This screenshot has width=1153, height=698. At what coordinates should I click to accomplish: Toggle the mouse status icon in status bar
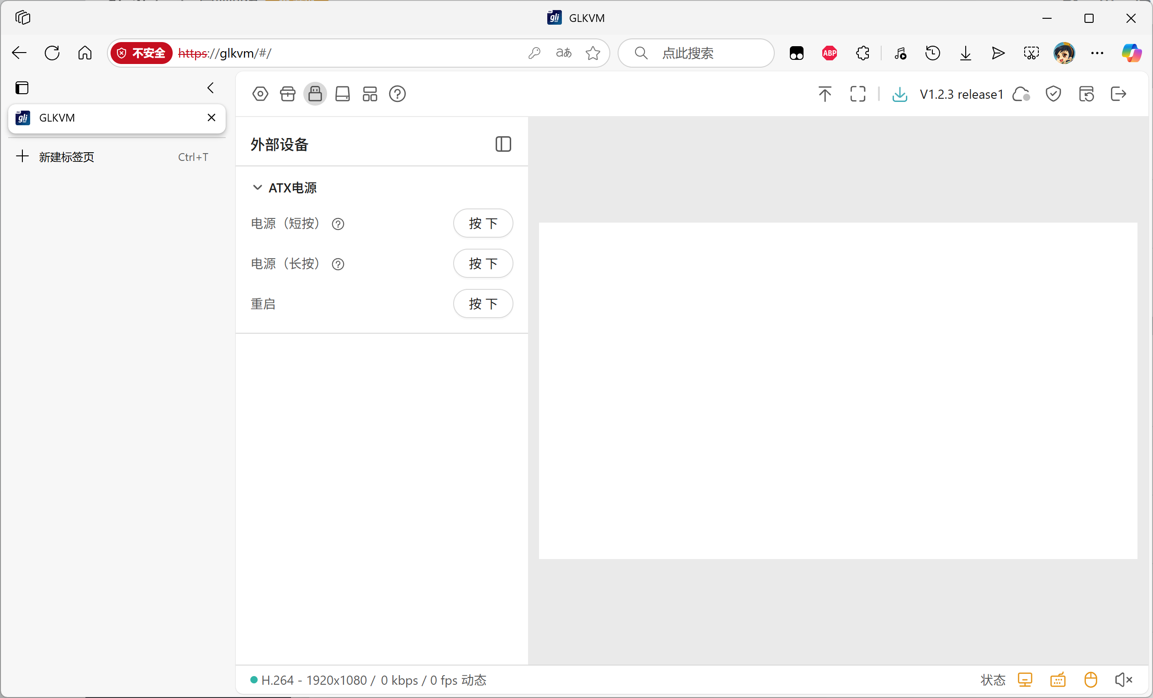(x=1090, y=679)
